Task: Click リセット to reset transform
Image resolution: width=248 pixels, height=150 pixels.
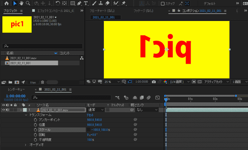Action: coord(90,115)
